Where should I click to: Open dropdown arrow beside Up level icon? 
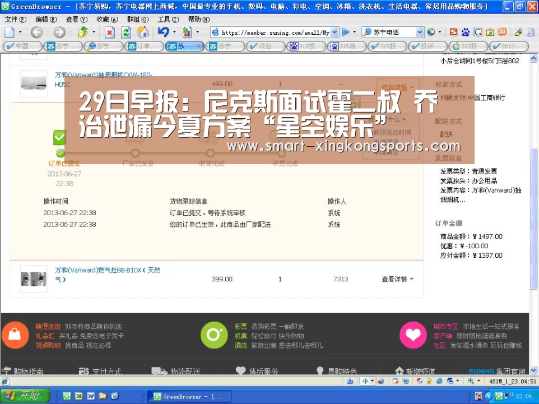(94, 32)
